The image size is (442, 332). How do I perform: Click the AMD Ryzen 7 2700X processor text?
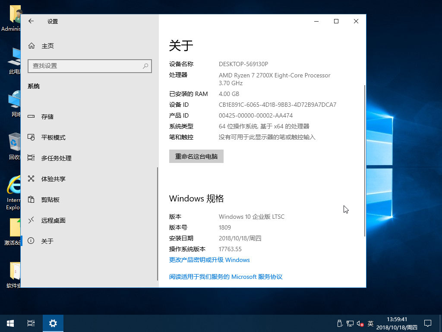[x=274, y=79]
